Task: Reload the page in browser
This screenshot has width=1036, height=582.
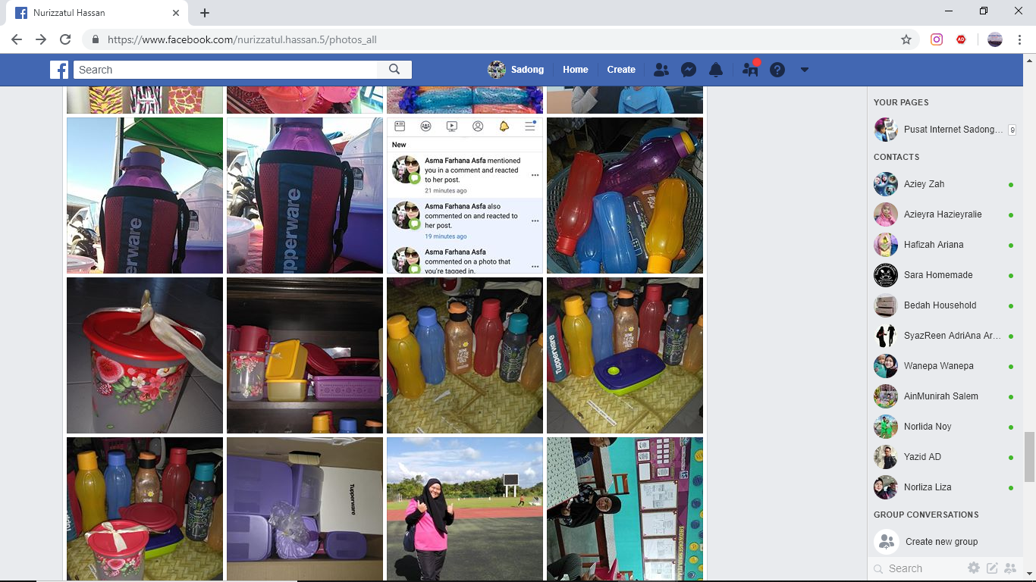Action: coord(65,39)
